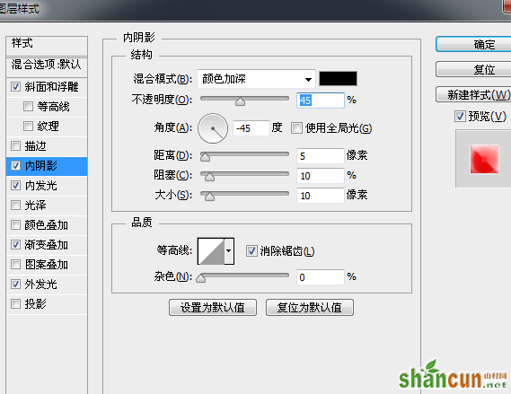Click the angle dial control
The image size is (511, 394).
[213, 128]
